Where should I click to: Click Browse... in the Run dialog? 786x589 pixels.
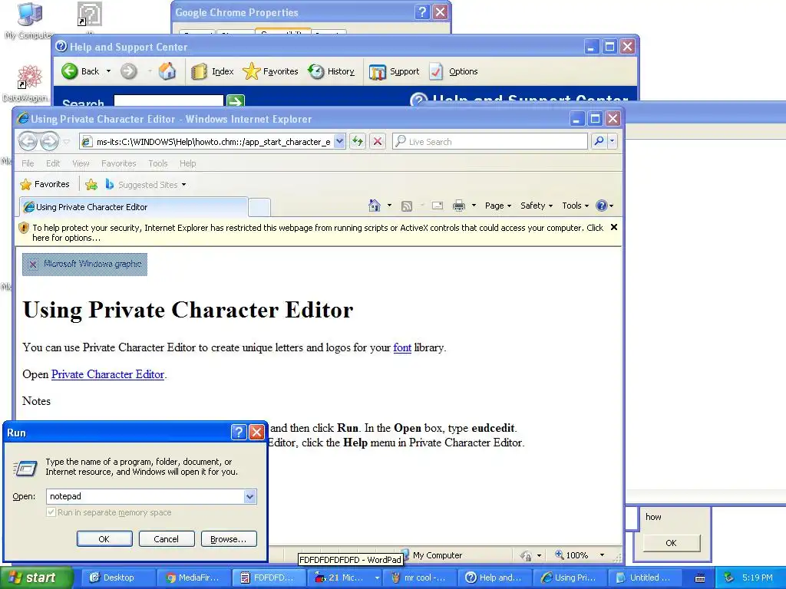(229, 539)
